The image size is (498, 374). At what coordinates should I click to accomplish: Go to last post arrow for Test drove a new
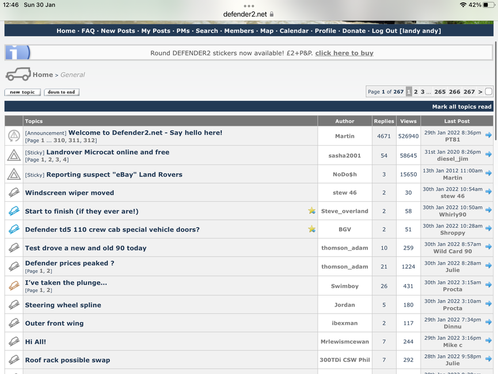tap(488, 247)
